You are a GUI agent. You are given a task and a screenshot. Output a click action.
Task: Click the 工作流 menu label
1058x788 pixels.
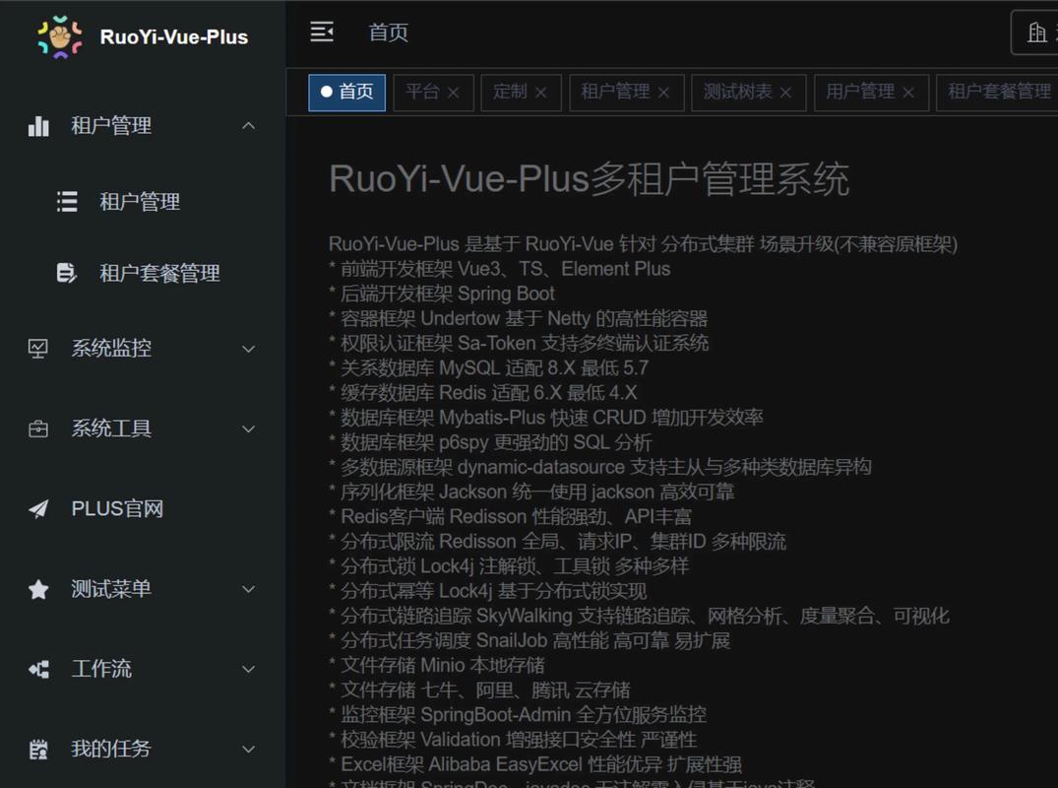[101, 669]
